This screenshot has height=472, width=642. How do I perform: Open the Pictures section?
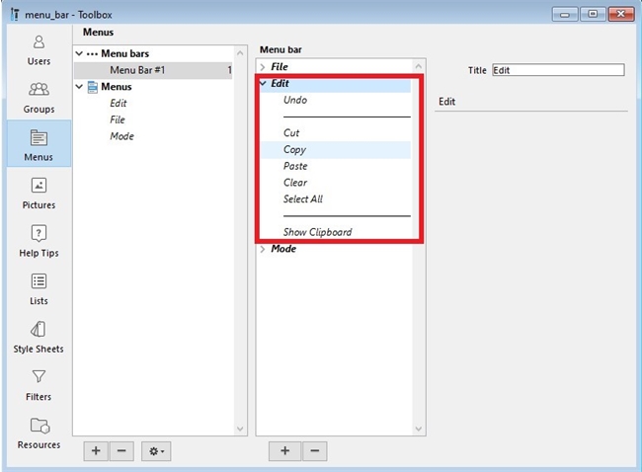click(x=39, y=193)
